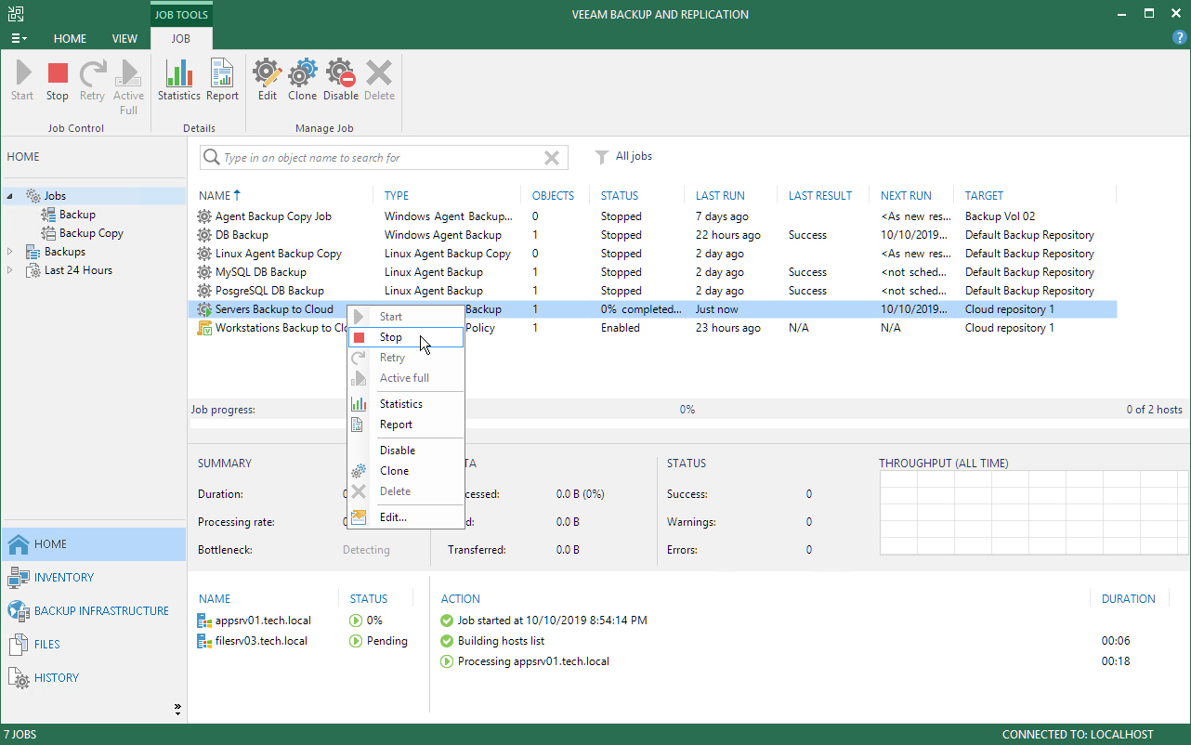
Task: Click the Edit job ribbon icon
Action: pyautogui.click(x=268, y=80)
